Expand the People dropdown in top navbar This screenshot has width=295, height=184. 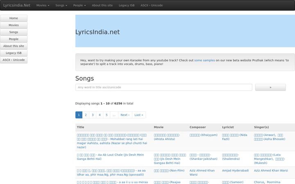tap(79, 5)
